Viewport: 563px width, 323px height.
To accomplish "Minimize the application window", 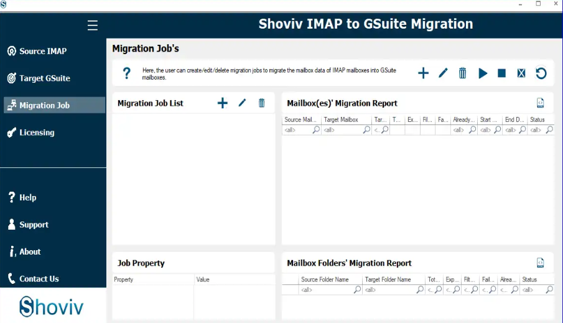I will click(520, 4).
